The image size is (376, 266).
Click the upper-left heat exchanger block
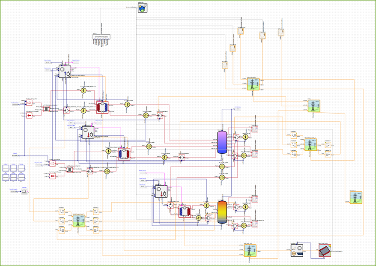coord(46,109)
